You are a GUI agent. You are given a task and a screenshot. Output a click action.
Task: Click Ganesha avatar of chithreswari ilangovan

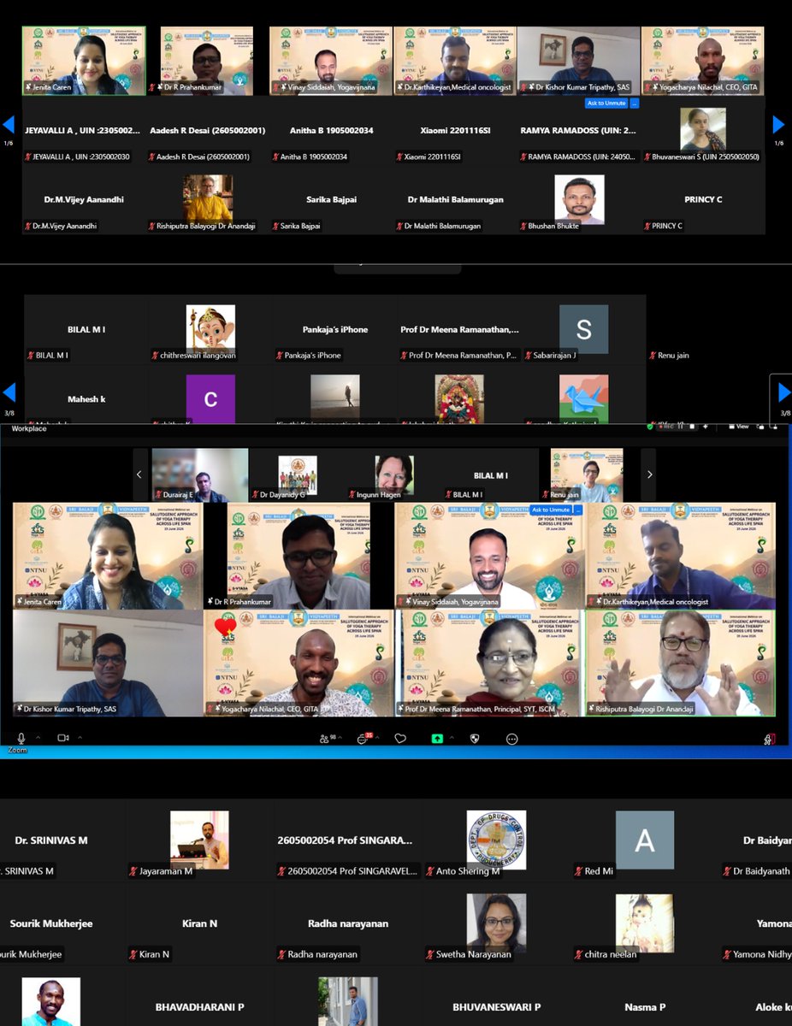point(210,327)
